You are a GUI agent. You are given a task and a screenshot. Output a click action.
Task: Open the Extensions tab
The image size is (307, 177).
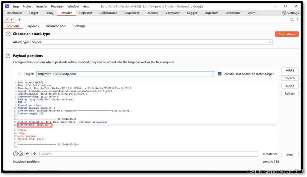[233, 13]
